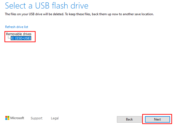Click the red square of Microsoft logo
The height and width of the screenshot is (125, 173).
[6, 117]
